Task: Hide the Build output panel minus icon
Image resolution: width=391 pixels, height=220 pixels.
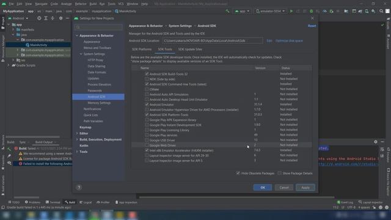Action: pyautogui.click(x=382, y=142)
